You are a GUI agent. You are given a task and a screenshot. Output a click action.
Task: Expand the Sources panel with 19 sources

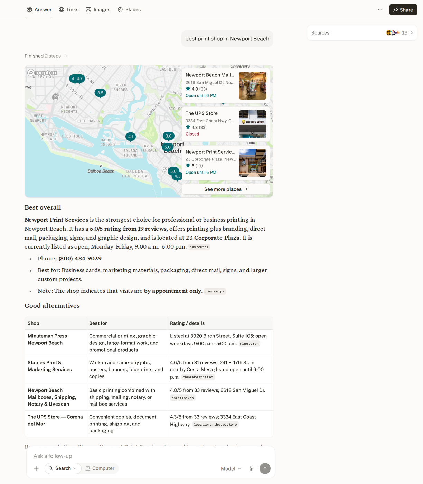[362, 33]
